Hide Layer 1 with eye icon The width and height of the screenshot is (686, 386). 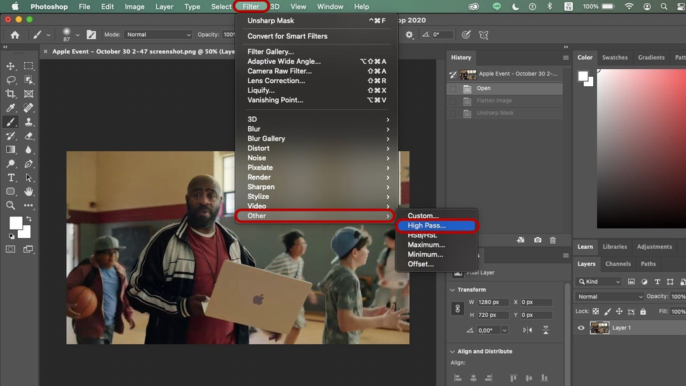click(x=581, y=328)
